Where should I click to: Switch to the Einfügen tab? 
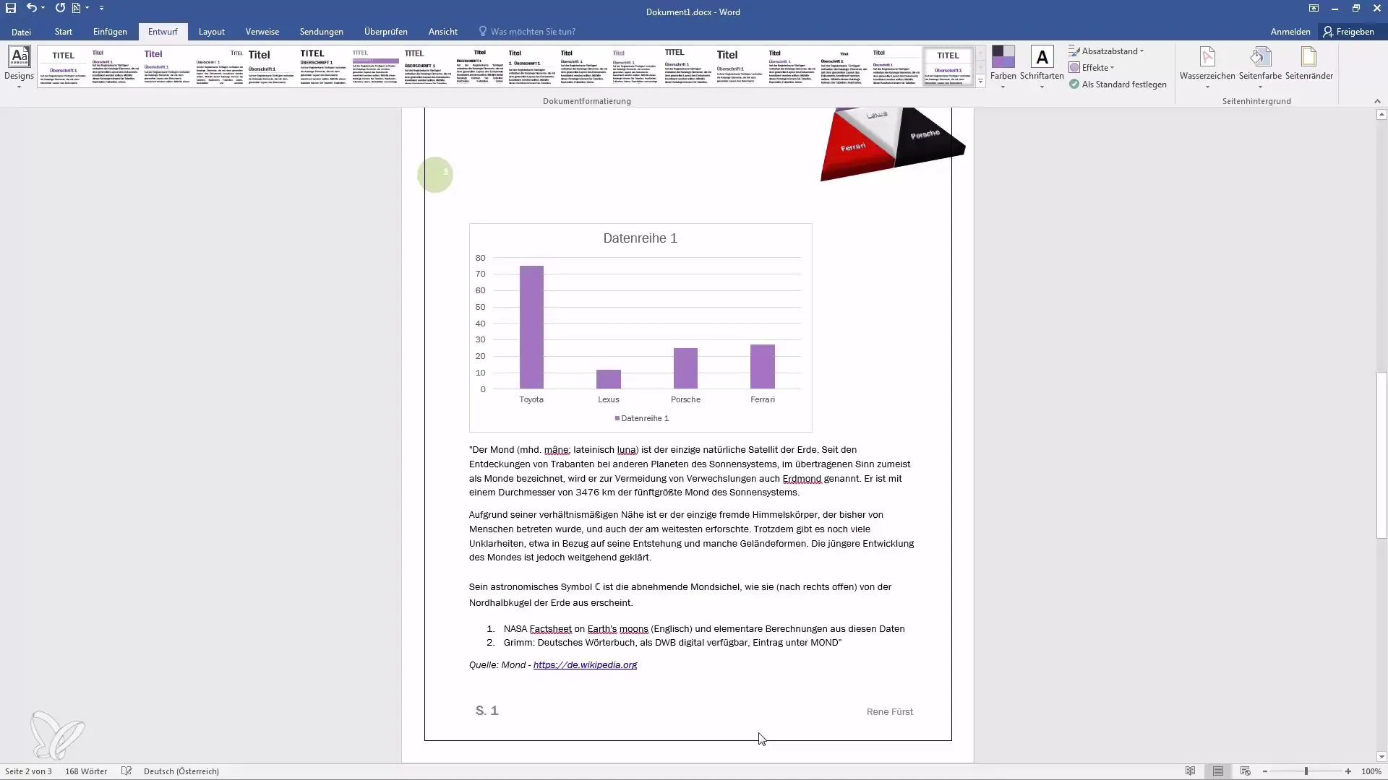click(x=110, y=32)
